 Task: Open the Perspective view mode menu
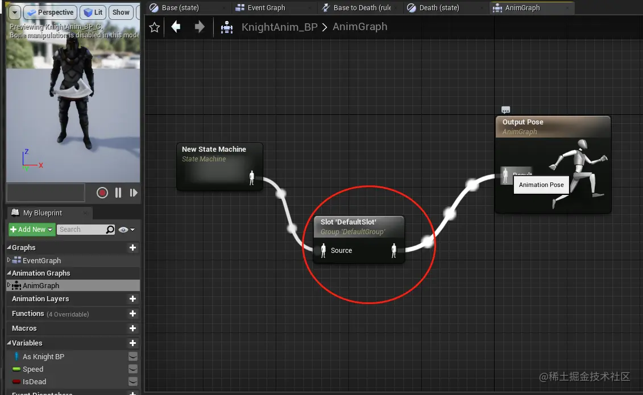tap(50, 13)
